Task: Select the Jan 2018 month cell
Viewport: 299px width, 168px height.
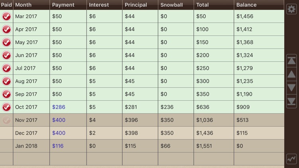Action: point(26,146)
